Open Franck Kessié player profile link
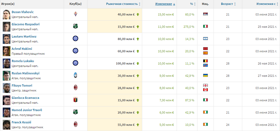The height and width of the screenshot is (131, 280). click(22, 122)
